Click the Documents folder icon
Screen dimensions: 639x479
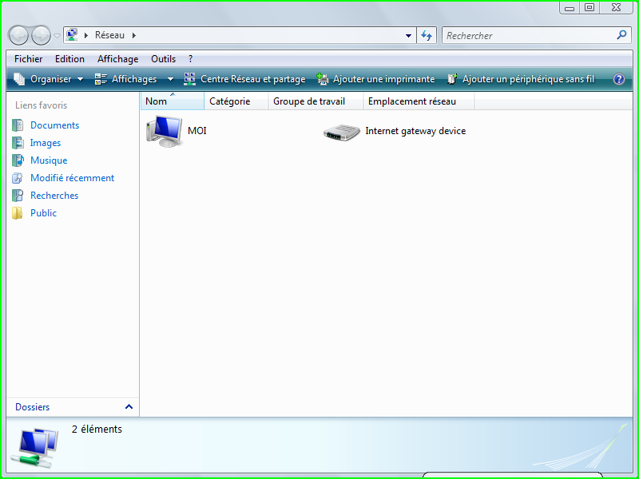click(x=18, y=125)
